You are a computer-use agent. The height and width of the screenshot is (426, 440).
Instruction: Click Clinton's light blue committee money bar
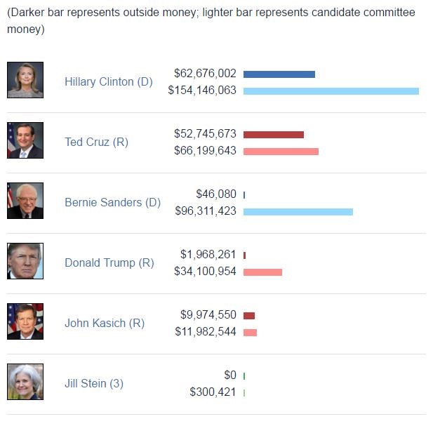coord(331,91)
